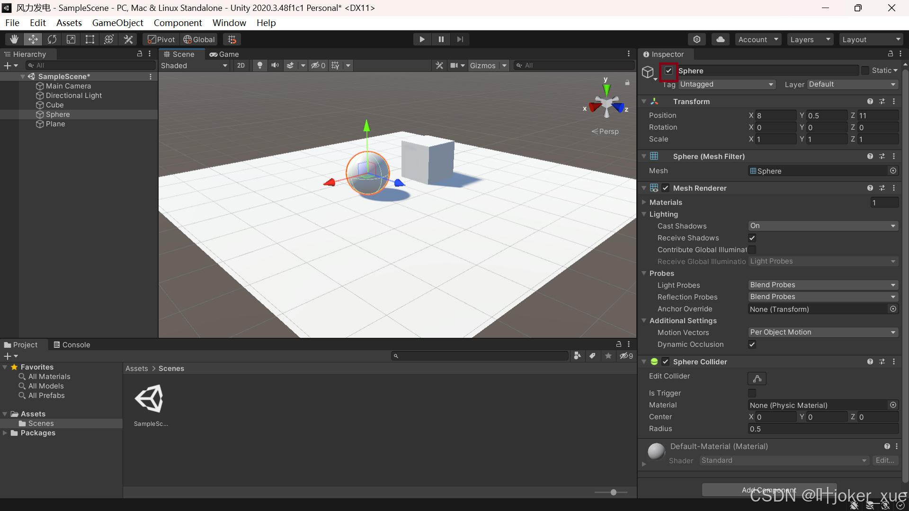The width and height of the screenshot is (909, 511).
Task: Select the Move tool in toolbar
Action: click(33, 39)
